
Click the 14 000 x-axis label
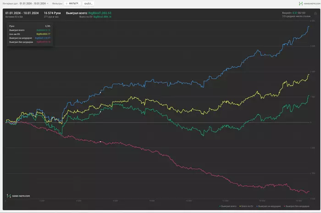(x=262, y=201)
